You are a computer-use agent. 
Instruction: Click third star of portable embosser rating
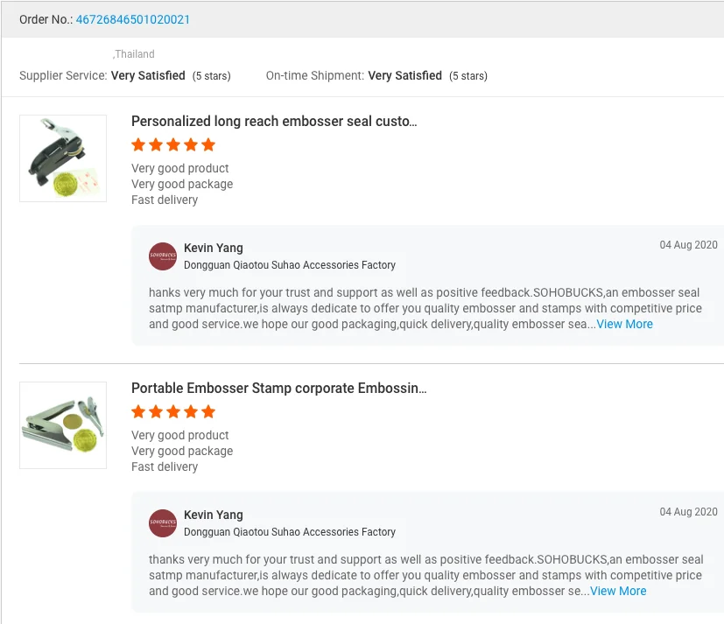point(173,412)
